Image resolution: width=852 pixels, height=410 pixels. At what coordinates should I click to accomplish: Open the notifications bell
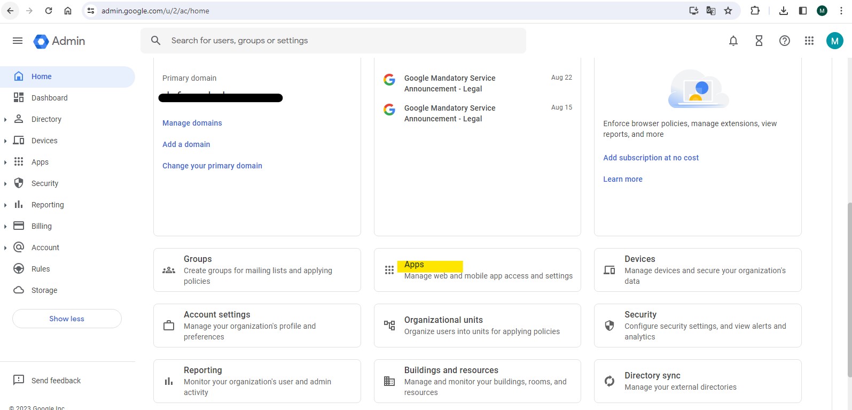(733, 41)
